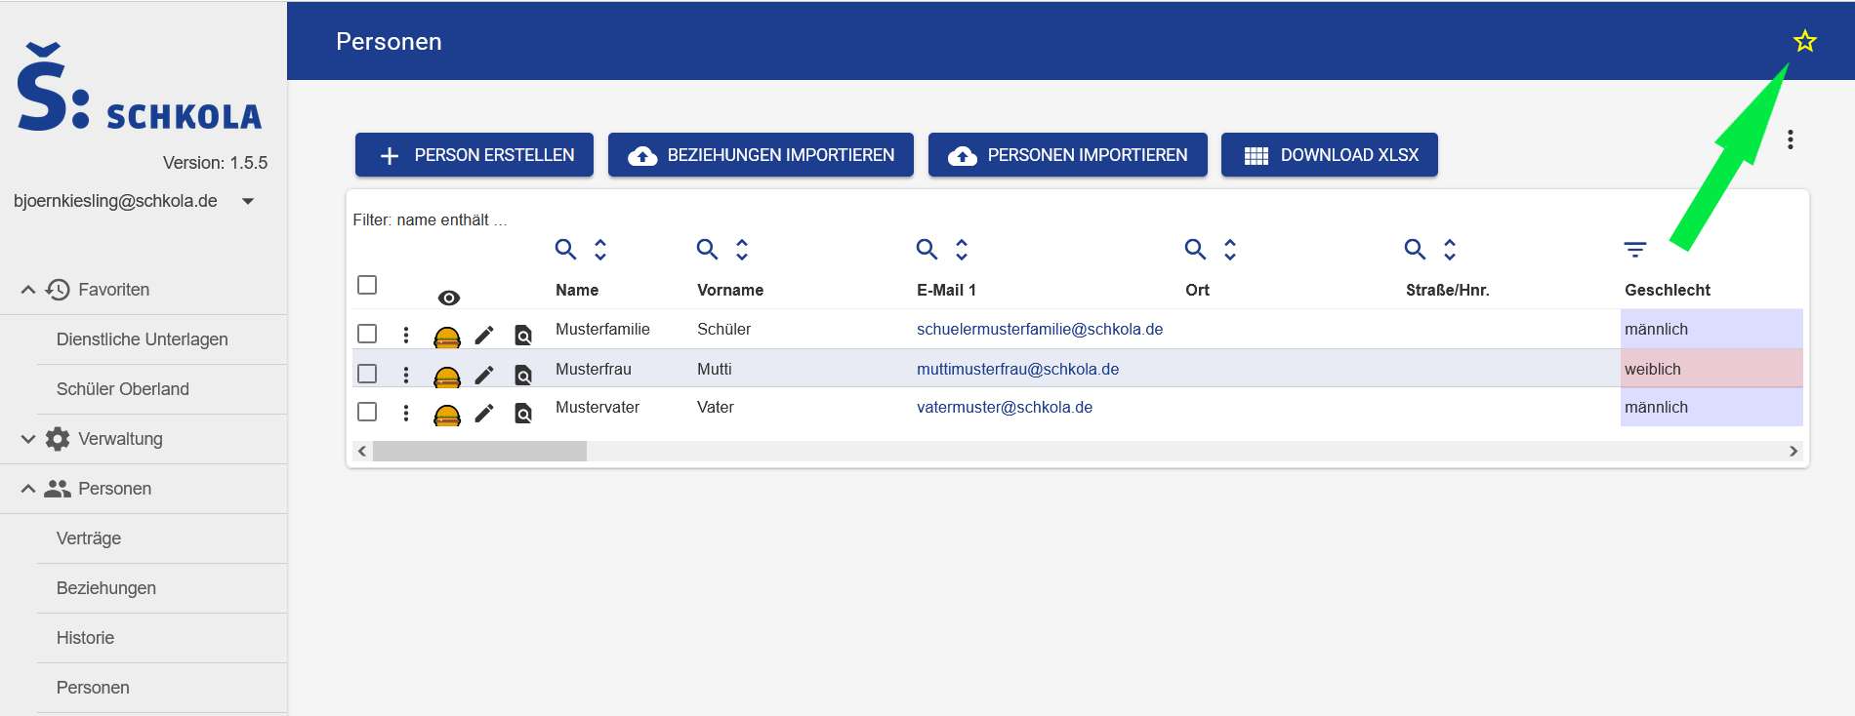The height and width of the screenshot is (716, 1855).
Task: Open row menu dots for Mustervater
Action: 406,413
